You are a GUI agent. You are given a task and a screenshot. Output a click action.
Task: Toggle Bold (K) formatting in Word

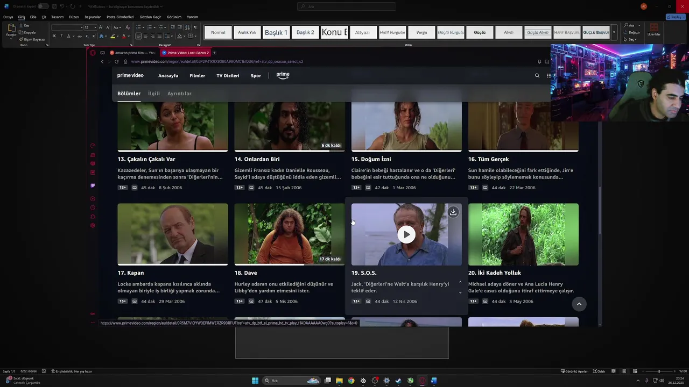(x=54, y=36)
